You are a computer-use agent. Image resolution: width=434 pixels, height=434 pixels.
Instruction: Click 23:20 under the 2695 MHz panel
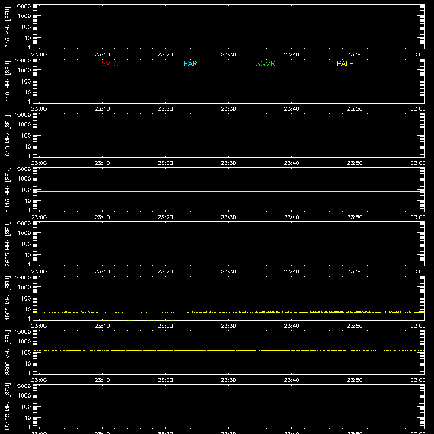click(165, 272)
